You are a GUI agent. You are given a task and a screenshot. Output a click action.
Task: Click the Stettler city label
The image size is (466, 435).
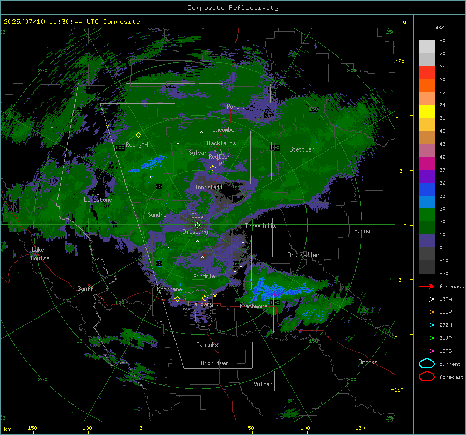(x=302, y=149)
